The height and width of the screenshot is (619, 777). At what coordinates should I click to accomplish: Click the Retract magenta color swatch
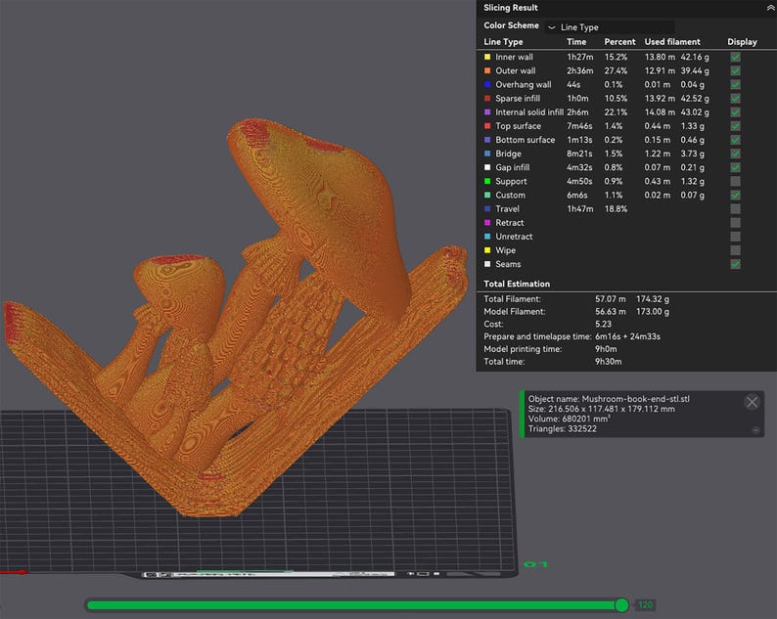click(x=487, y=223)
